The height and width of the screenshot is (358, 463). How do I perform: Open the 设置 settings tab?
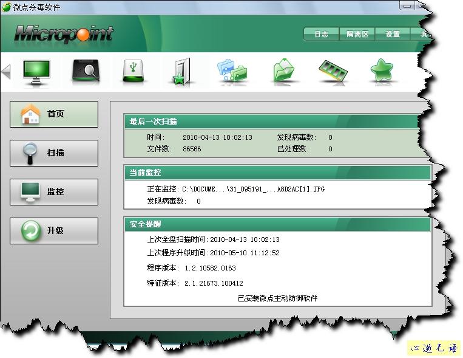(x=393, y=34)
